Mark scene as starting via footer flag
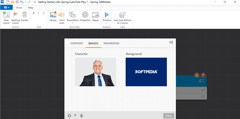Screen dimensions: 240x119 coord(75,116)
